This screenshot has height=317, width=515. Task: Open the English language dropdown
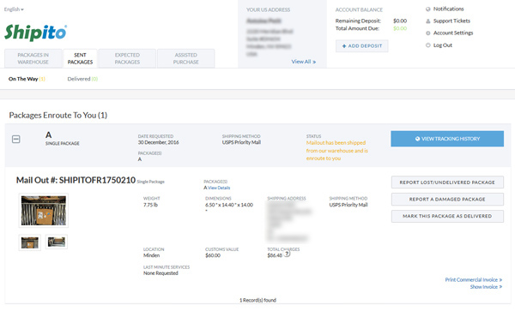tap(14, 9)
